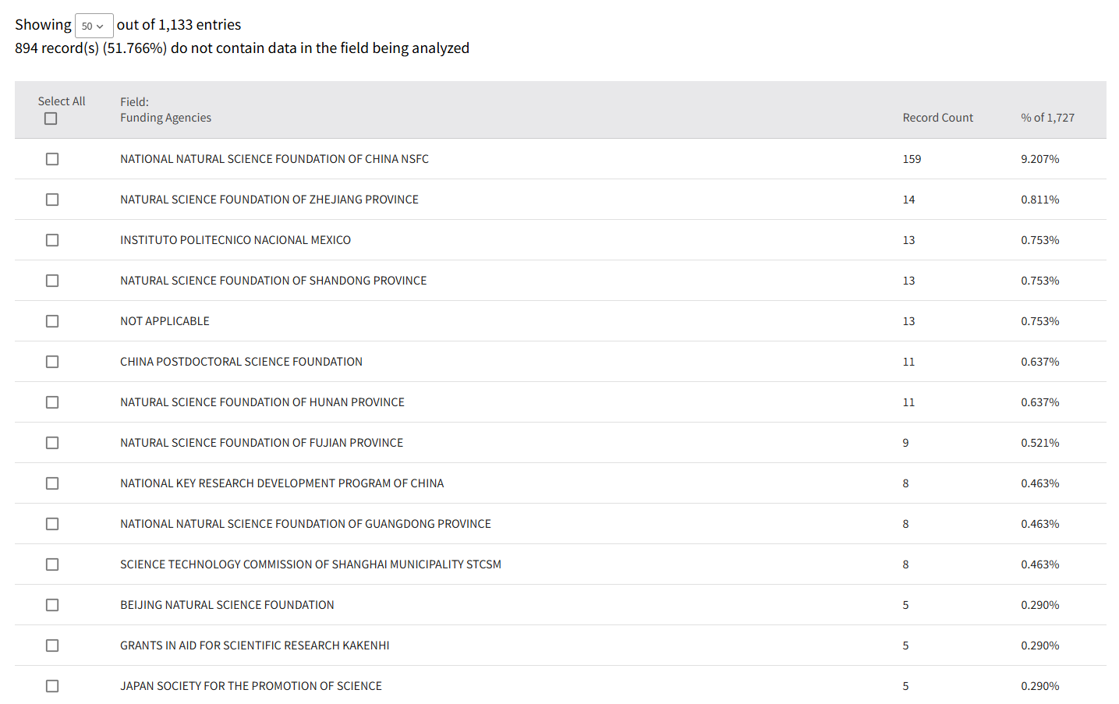
Task: Click the National Natural Science Foundation of China NSFC name
Action: point(274,159)
